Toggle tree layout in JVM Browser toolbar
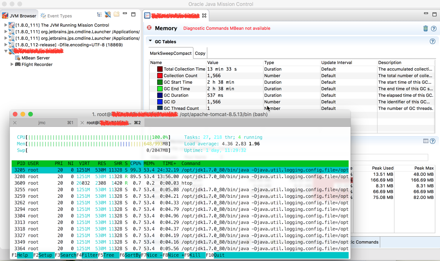 pos(99,14)
